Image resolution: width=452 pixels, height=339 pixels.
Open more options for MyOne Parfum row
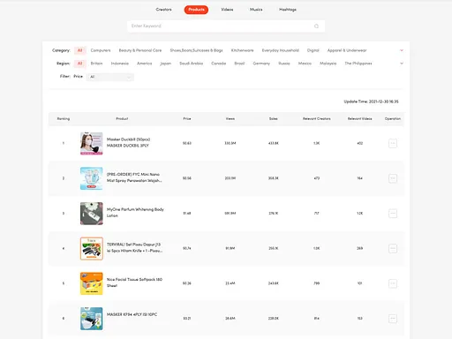click(x=393, y=214)
